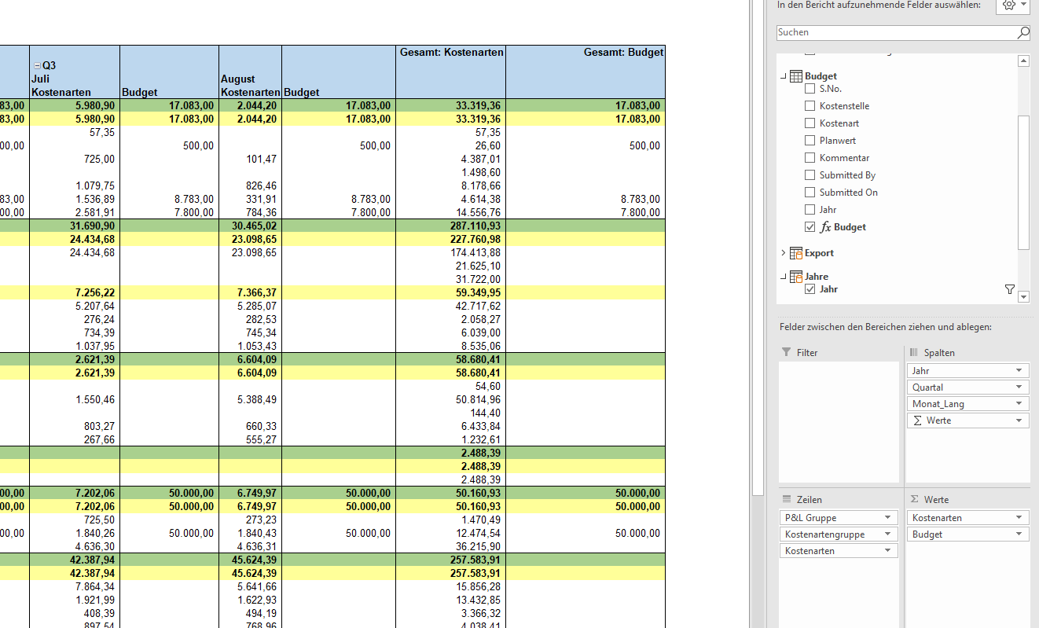Open the P&L Gruppe dropdown in Zeilen
1039x628 pixels.
888,518
